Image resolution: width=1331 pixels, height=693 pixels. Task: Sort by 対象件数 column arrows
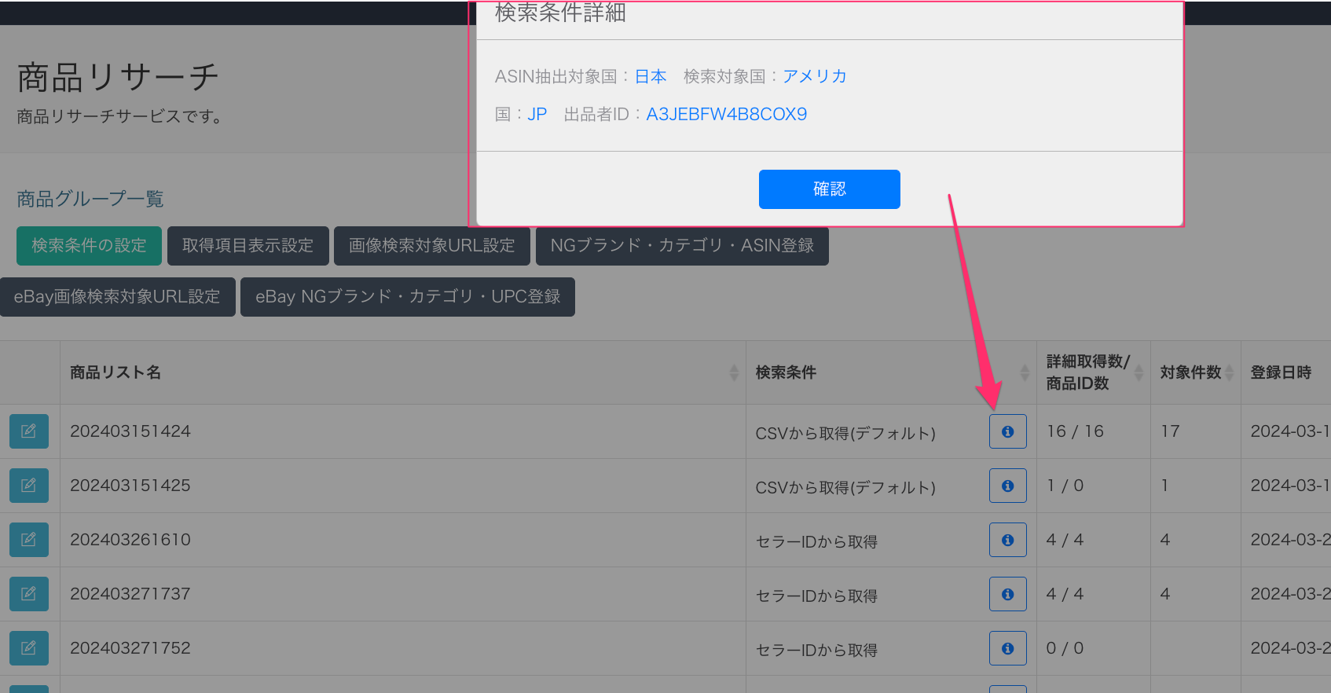pos(1229,372)
